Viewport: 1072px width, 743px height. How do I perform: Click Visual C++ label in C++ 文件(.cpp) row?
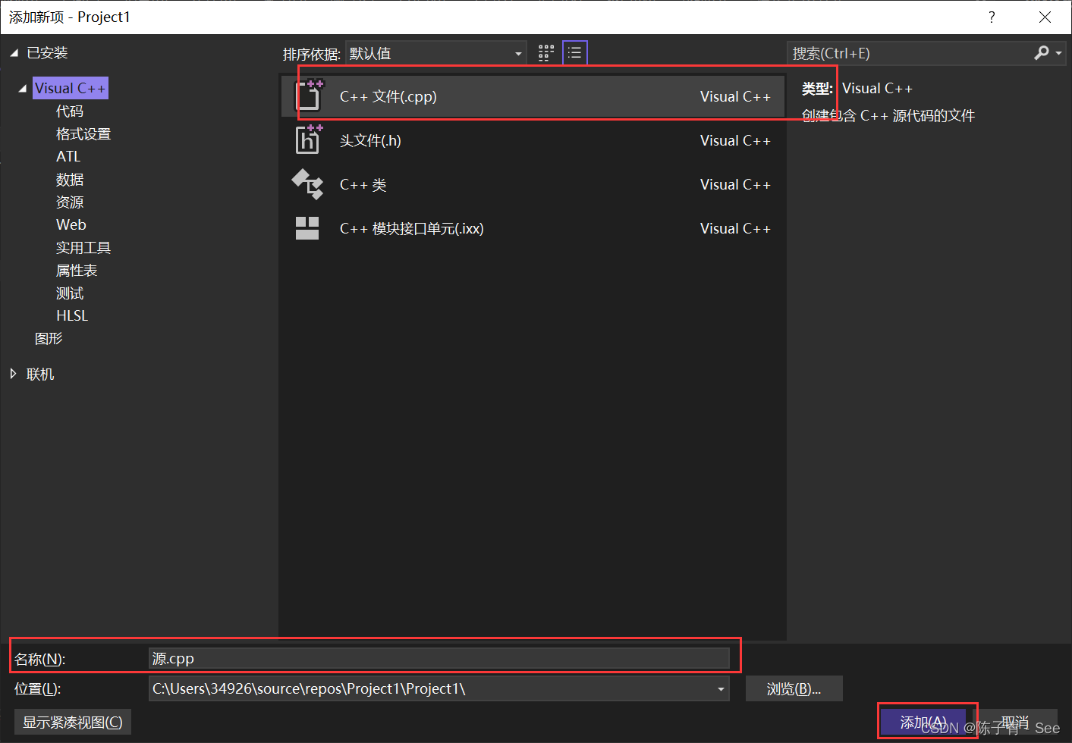pyautogui.click(x=735, y=96)
